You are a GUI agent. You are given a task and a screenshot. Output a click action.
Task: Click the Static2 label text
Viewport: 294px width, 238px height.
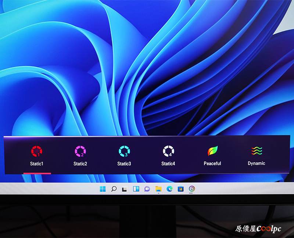pyautogui.click(x=80, y=164)
